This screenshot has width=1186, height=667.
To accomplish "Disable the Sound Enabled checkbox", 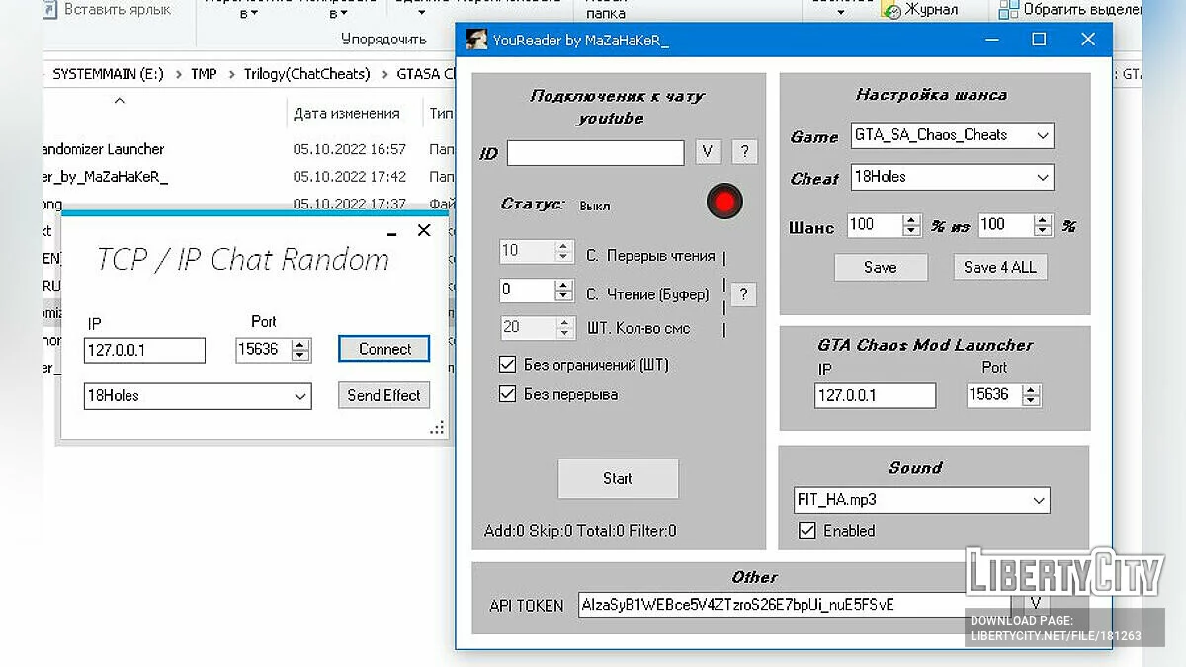I will (807, 531).
